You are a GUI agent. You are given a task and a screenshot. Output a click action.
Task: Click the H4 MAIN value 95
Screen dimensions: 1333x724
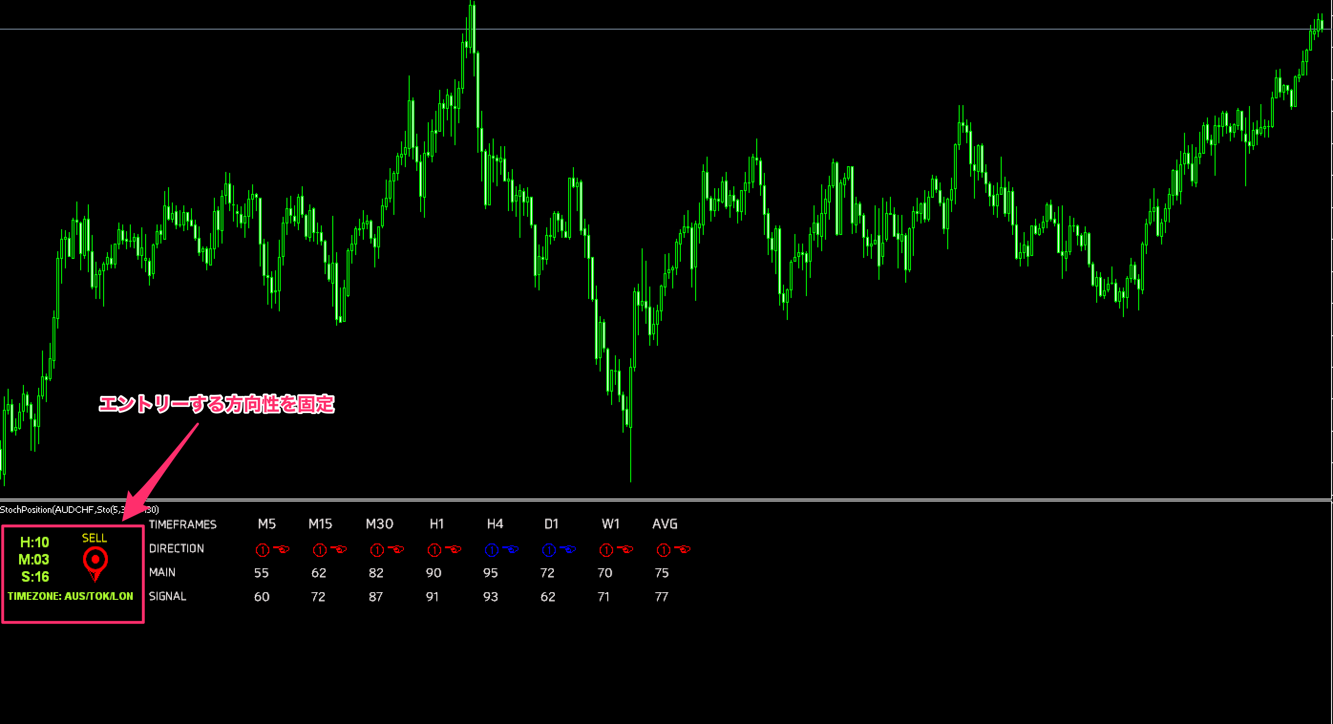pos(490,573)
